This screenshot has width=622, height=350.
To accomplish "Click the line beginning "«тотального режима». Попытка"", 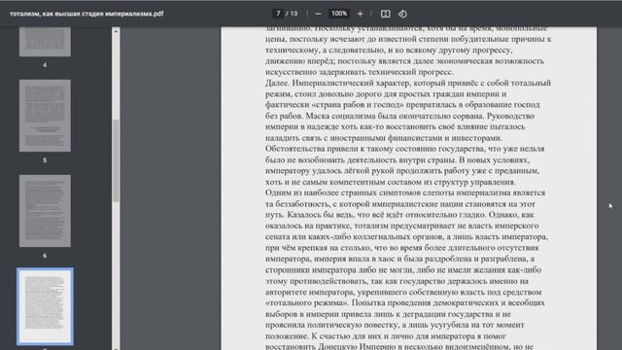I will 404,302.
